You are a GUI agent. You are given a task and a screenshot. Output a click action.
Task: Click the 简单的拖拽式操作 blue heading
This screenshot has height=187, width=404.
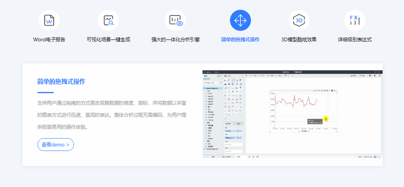click(61, 82)
